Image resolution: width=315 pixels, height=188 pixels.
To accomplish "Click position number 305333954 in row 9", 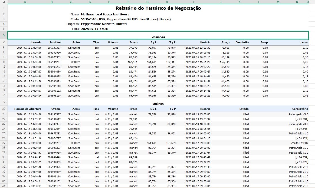I will pyautogui.click(x=54, y=53).
